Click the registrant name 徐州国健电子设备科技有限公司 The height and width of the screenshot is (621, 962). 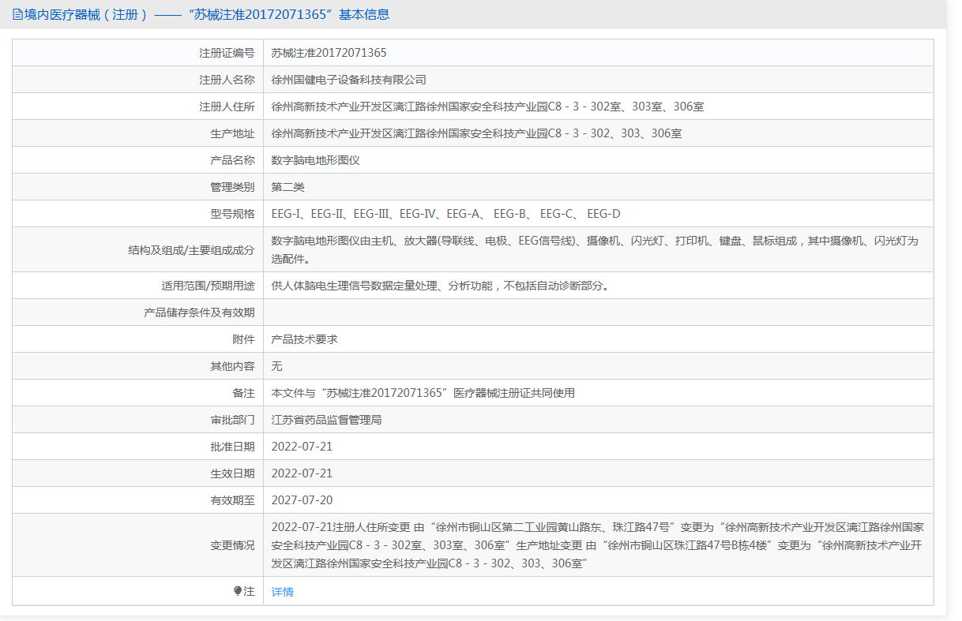click(348, 80)
